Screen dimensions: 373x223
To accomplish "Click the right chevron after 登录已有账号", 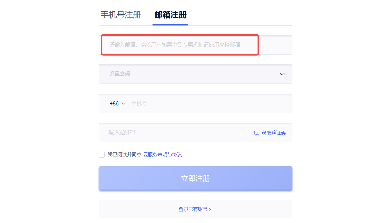I will coord(210,210).
